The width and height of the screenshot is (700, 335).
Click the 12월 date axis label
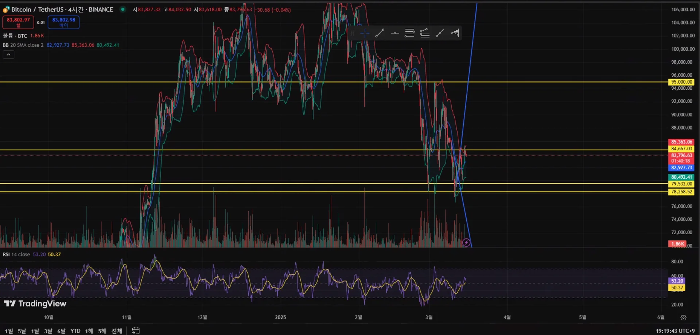[x=202, y=317]
